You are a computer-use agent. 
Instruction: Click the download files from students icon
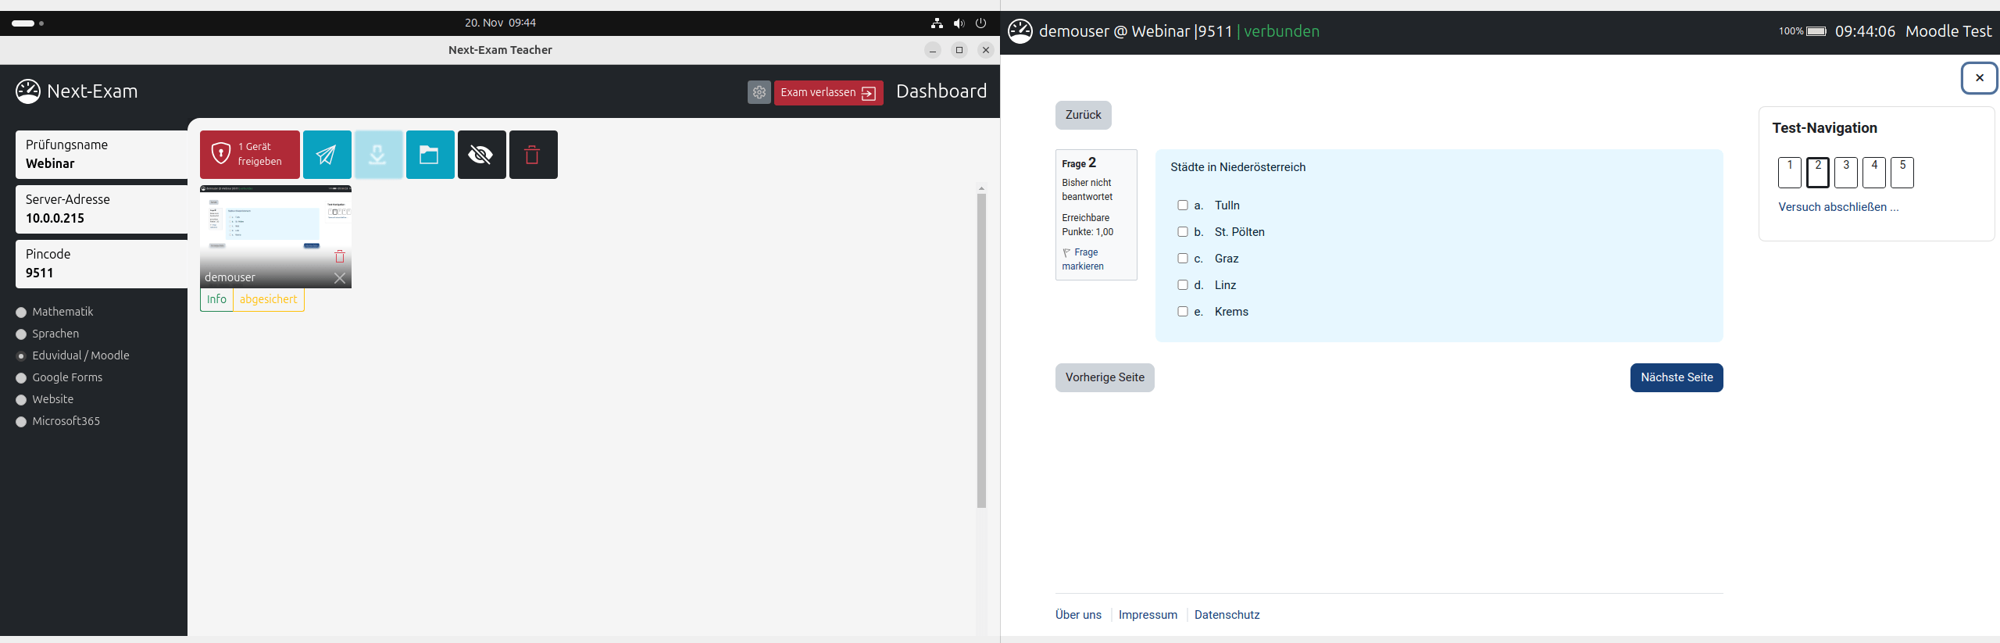(378, 155)
